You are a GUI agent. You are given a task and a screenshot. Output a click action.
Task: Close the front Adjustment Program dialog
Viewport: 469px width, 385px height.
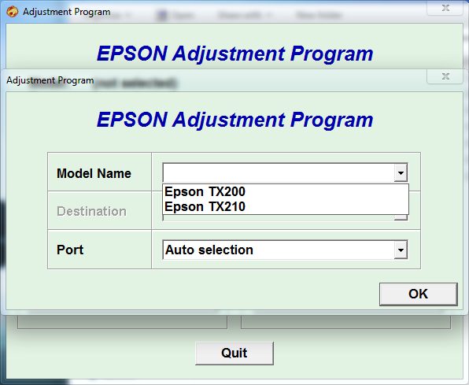click(445, 76)
